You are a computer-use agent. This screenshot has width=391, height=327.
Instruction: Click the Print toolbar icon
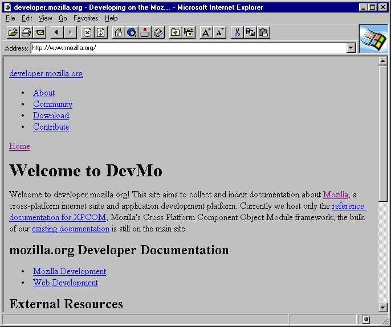26,32
